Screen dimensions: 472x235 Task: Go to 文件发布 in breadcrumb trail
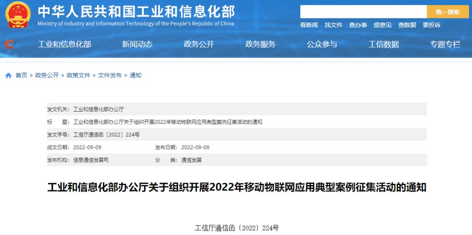pyautogui.click(x=110, y=75)
